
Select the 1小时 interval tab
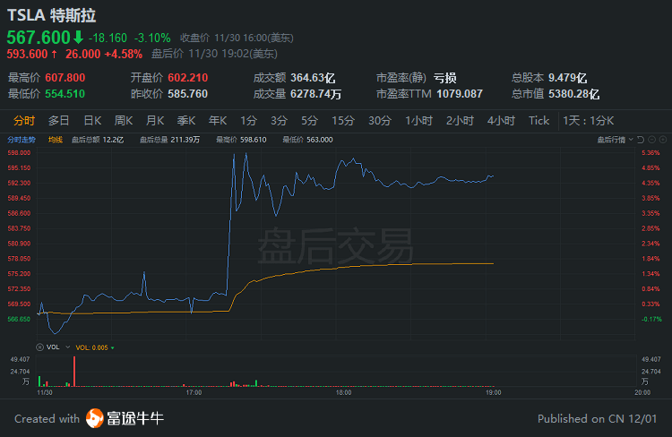(x=418, y=121)
